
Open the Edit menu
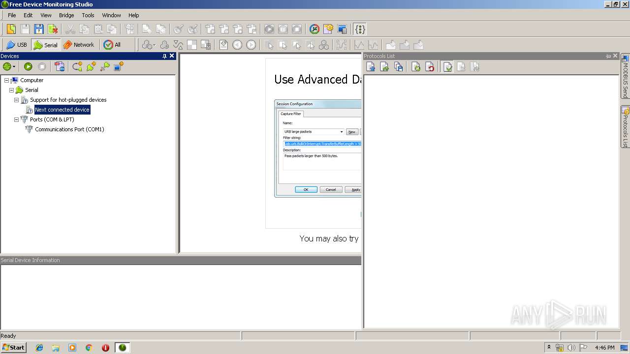tap(28, 15)
